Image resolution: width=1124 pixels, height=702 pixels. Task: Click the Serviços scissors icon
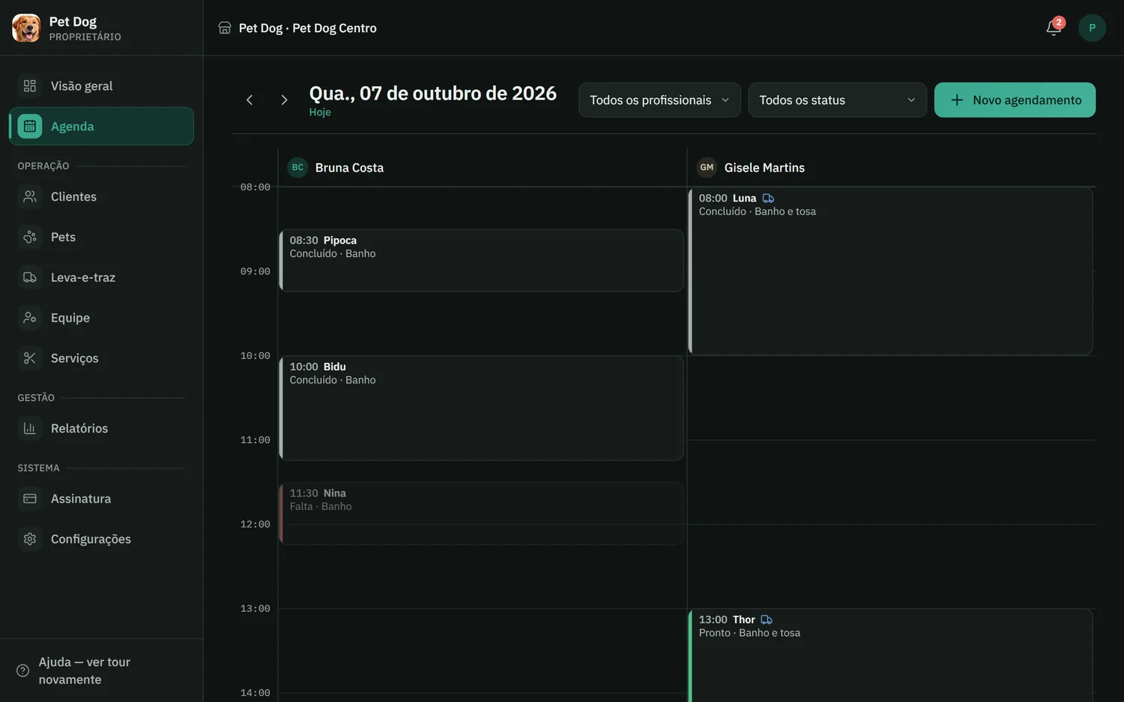pyautogui.click(x=30, y=358)
